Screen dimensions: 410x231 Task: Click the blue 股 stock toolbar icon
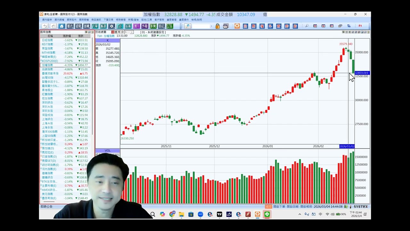[245, 26]
